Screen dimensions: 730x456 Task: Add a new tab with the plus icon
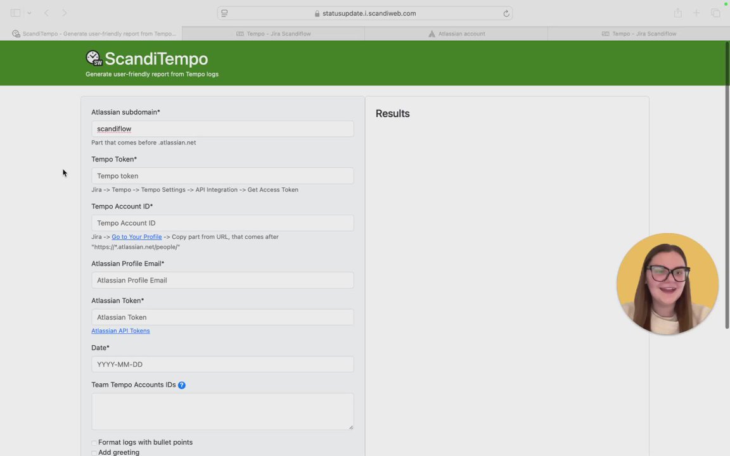point(696,13)
